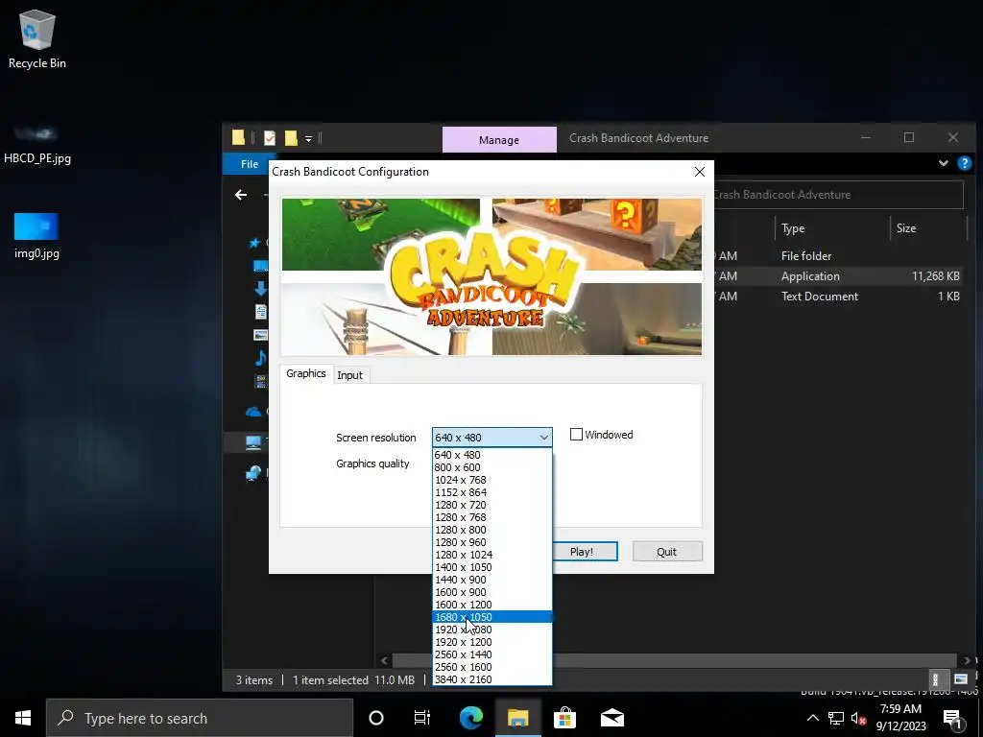
Task: Open the Music note icon in sidebar
Action: (261, 358)
